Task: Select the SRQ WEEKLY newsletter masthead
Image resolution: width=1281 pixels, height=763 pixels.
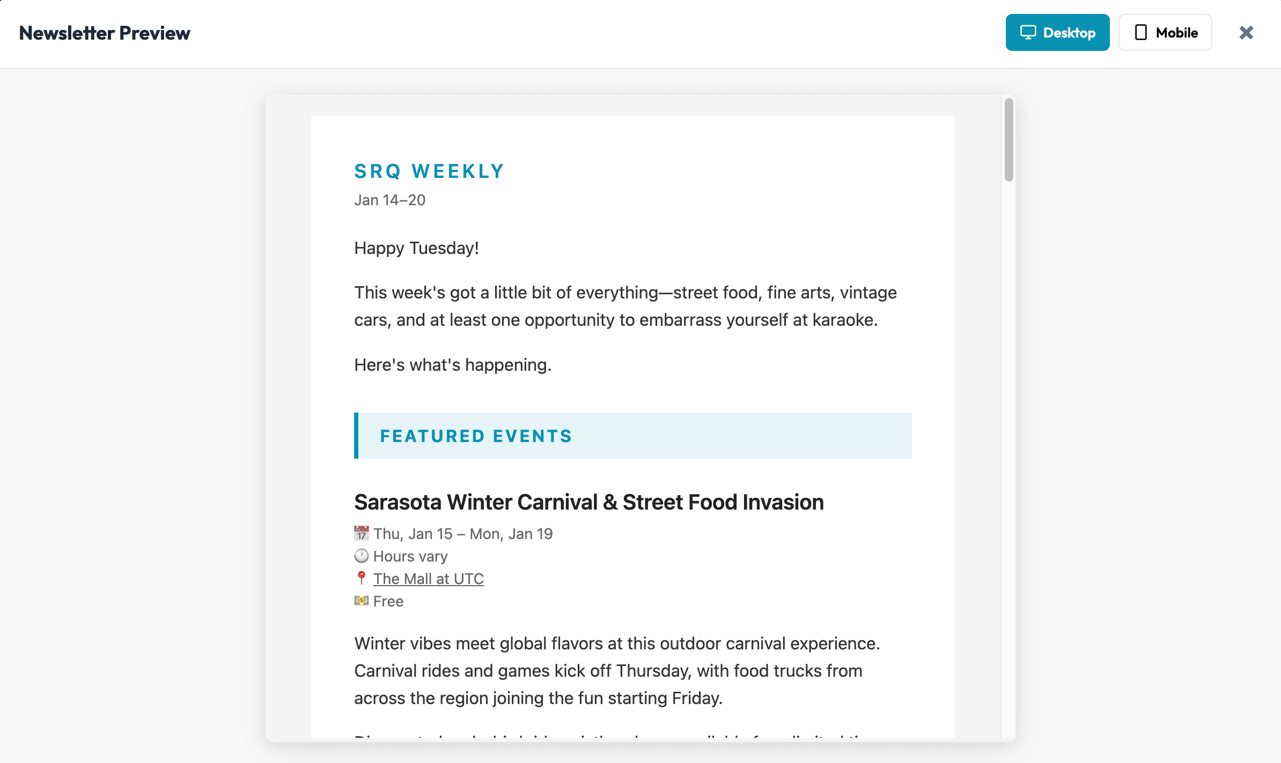Action: pyautogui.click(x=429, y=171)
